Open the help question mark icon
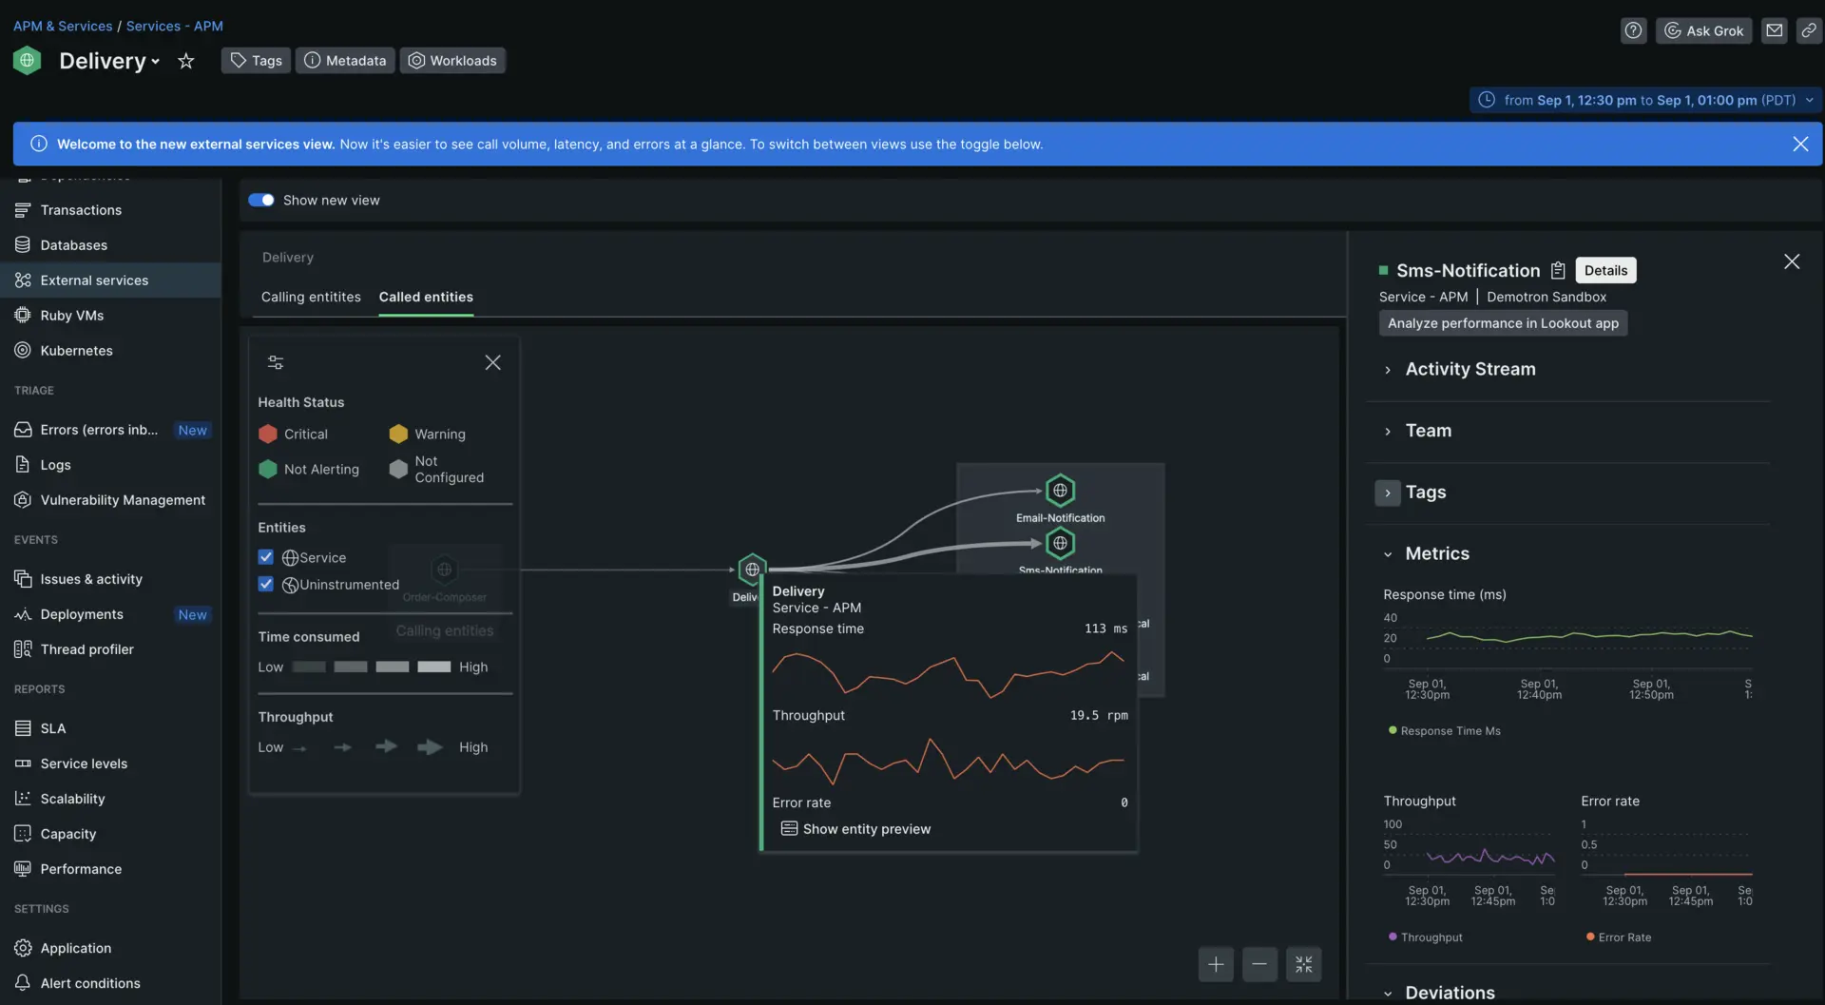This screenshot has width=1825, height=1005. pyautogui.click(x=1633, y=30)
